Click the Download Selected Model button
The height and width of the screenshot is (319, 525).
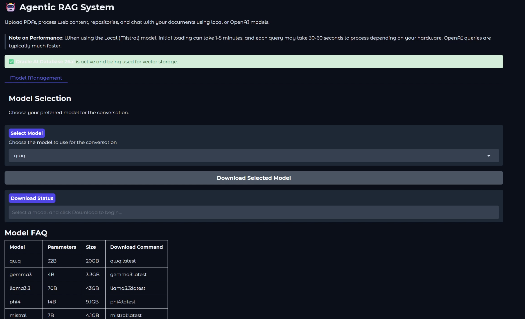[x=254, y=178]
